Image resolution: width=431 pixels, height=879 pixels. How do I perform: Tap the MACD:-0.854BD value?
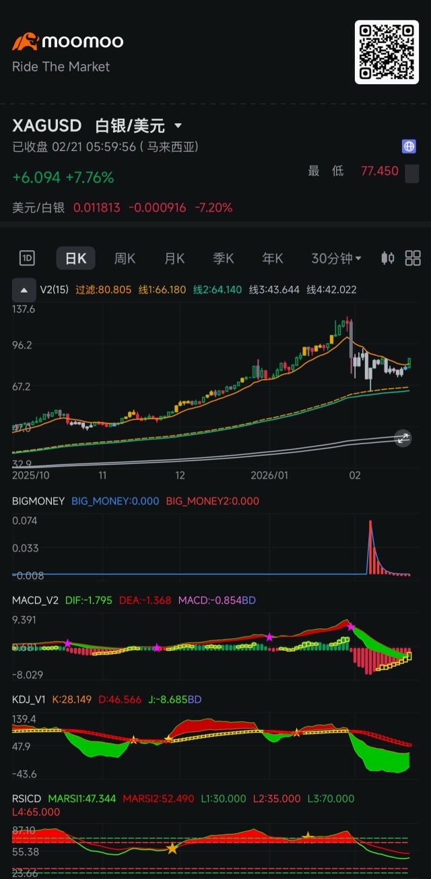tap(217, 600)
